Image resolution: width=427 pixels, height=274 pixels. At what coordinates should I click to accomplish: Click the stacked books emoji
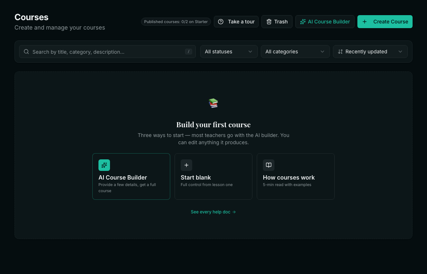pos(213,103)
